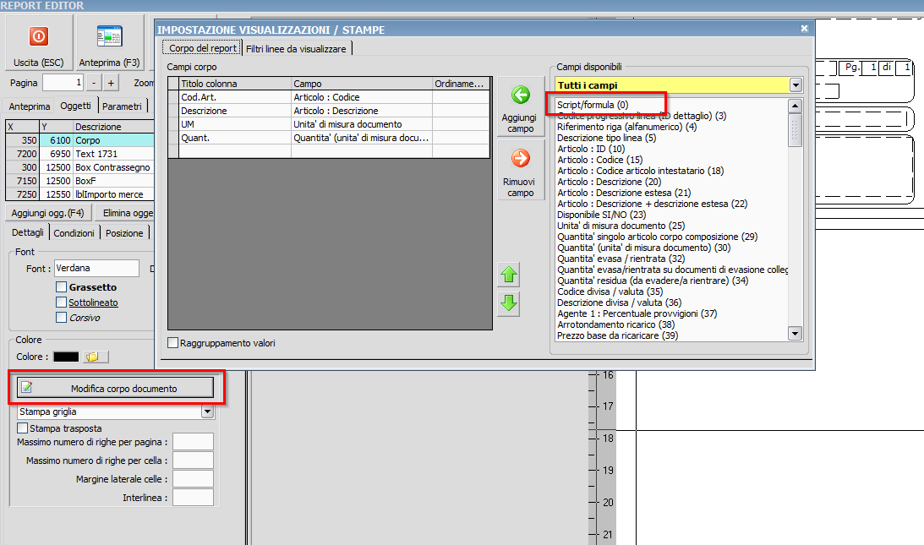The image size is (924, 545).
Task: Click green arrow Aggiungi campo icon
Action: pos(521,95)
